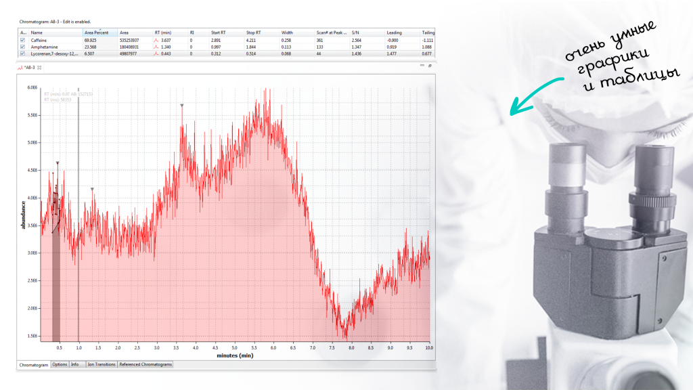The image size is (693, 390).
Task: Close the A8-3 editor tab
Action: point(39,68)
